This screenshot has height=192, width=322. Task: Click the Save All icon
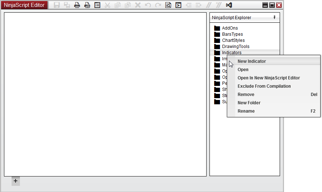67,5
